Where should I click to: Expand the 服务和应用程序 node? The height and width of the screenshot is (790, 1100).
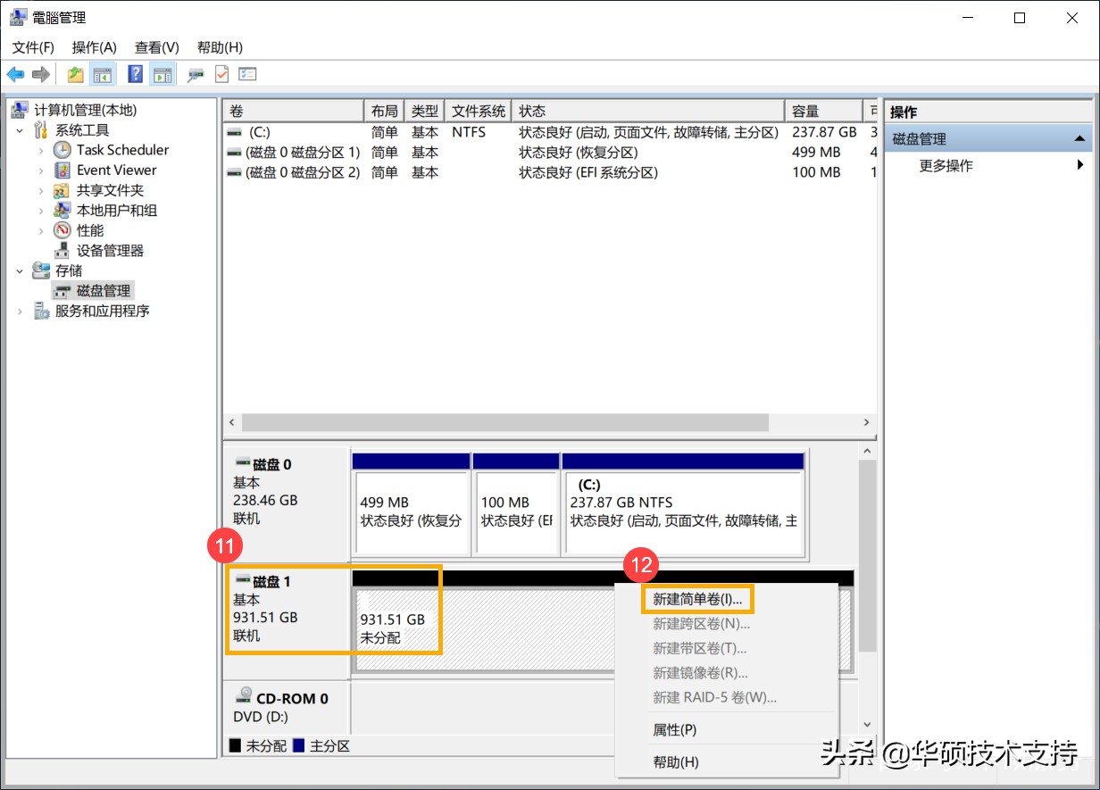pyautogui.click(x=20, y=311)
